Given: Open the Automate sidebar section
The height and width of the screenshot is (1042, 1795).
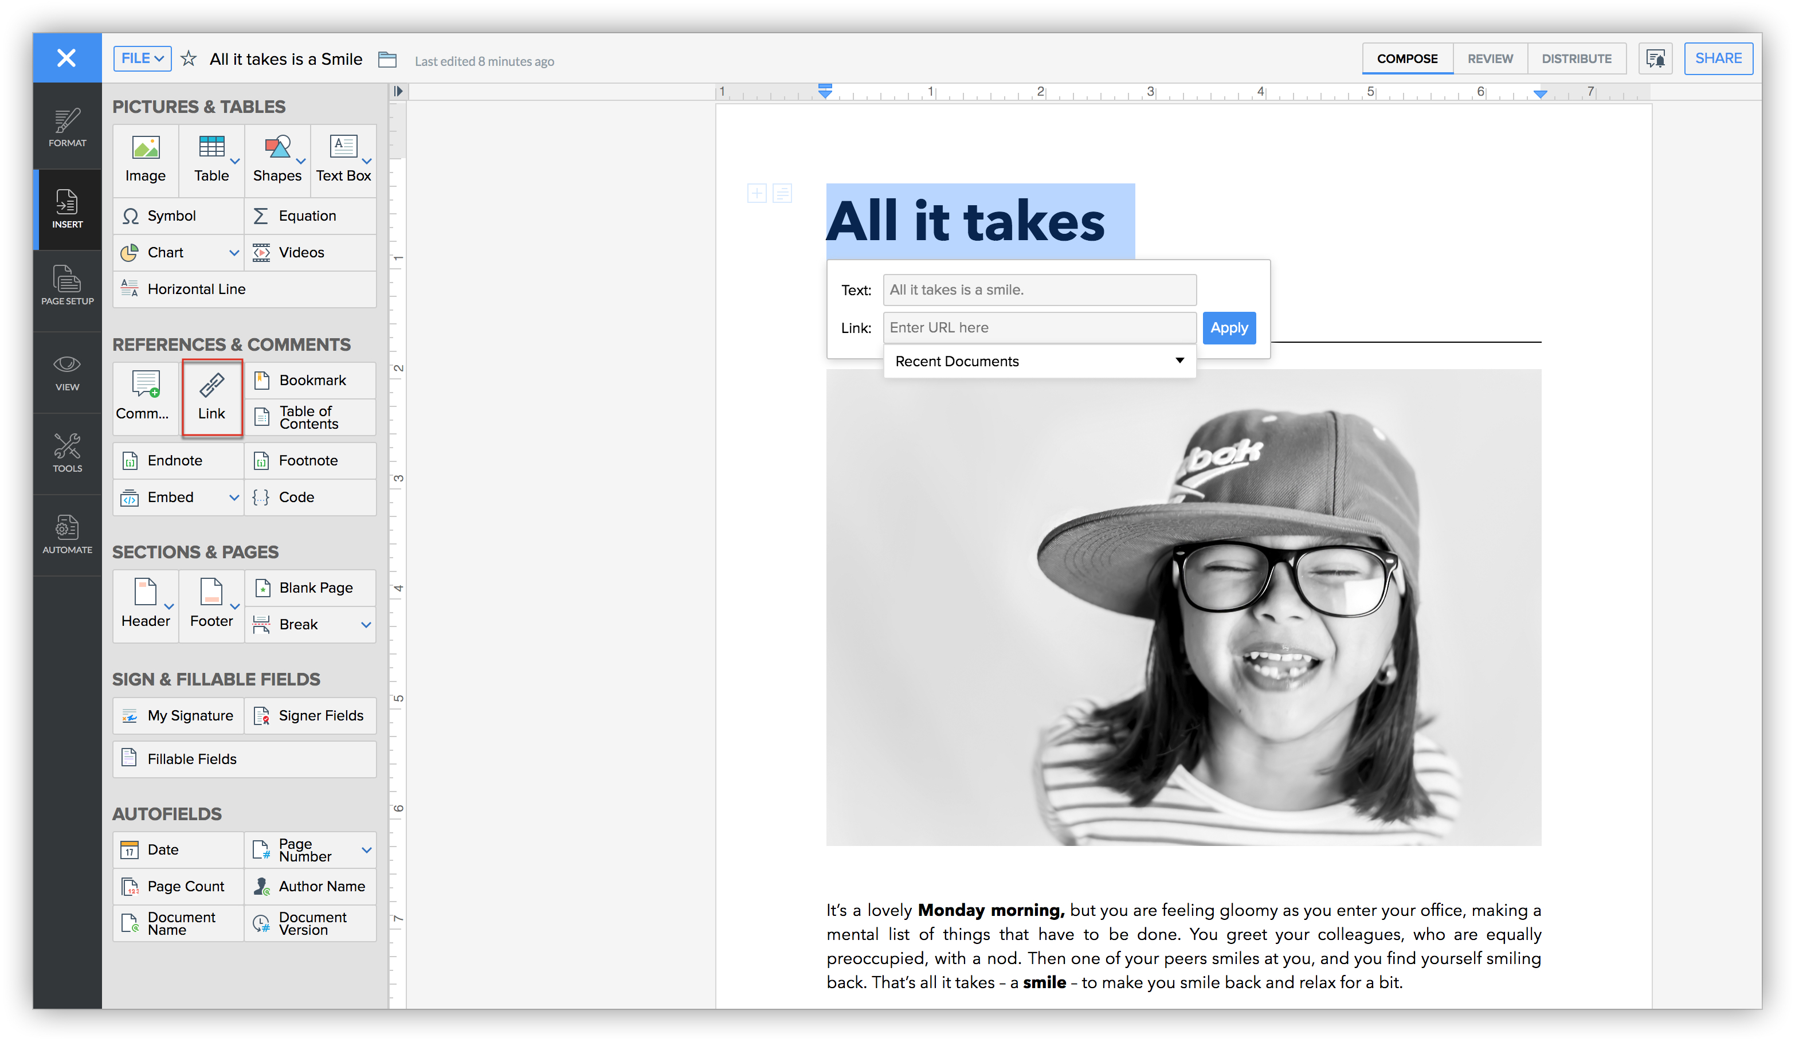Looking at the screenshot, I should point(67,534).
